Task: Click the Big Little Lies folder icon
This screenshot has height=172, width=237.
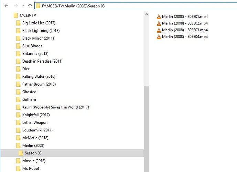Action: coord(18,23)
